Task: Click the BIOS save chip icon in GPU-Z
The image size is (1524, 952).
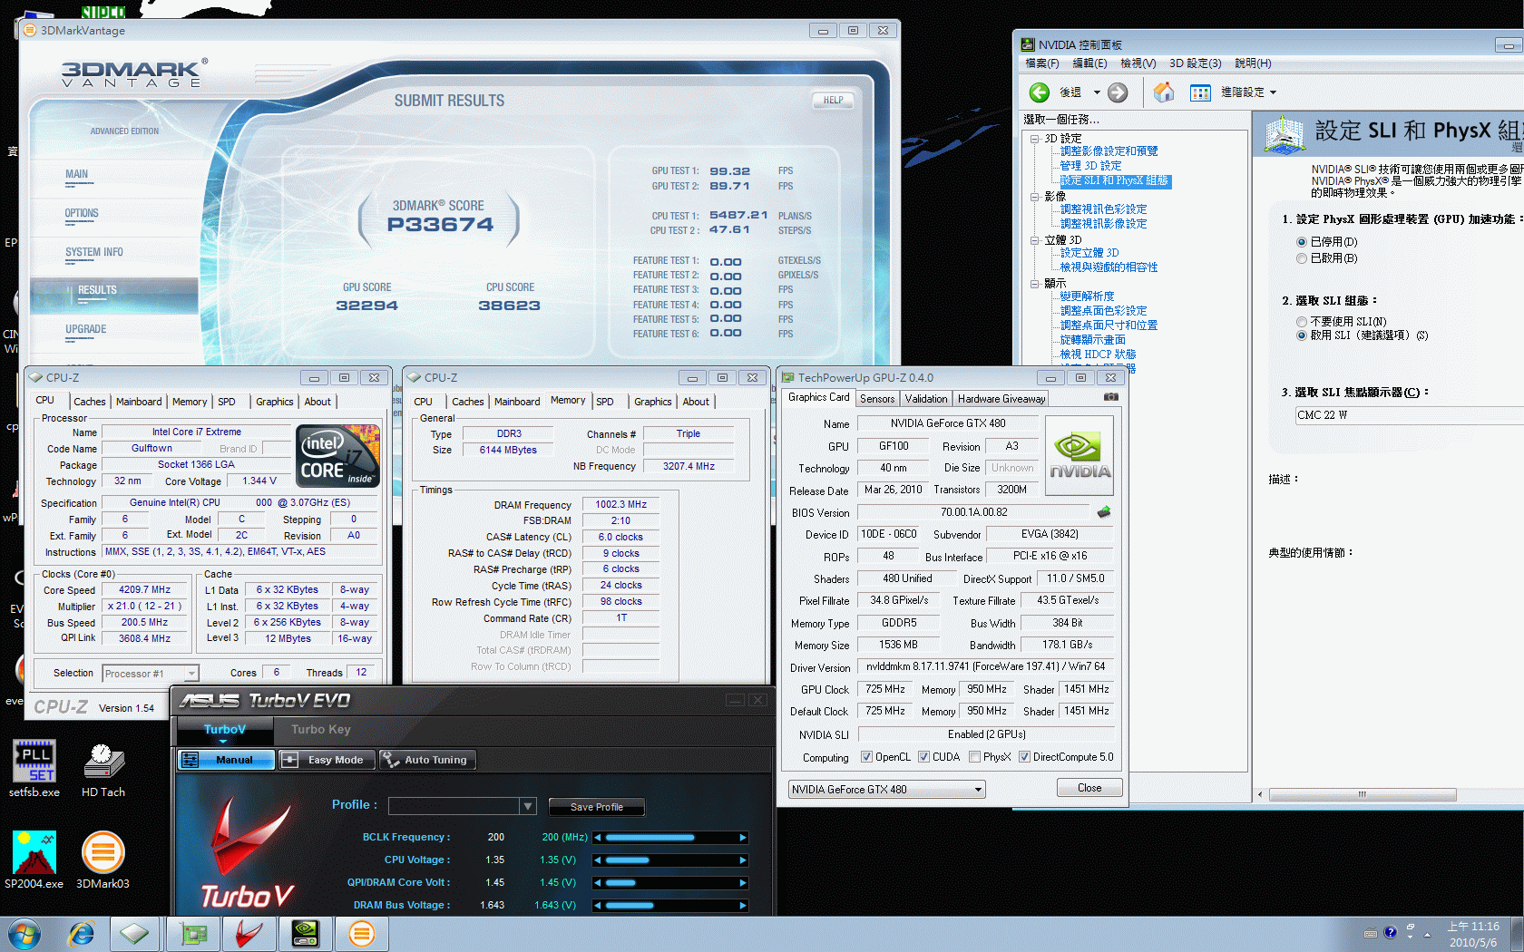Action: pyautogui.click(x=1104, y=512)
